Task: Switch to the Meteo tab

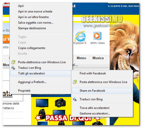Action: coord(82,58)
